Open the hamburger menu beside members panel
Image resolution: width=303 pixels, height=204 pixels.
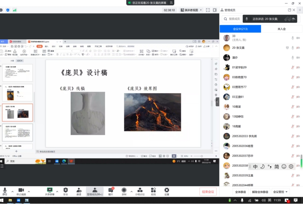pyautogui.click(x=300, y=10)
